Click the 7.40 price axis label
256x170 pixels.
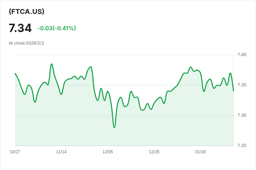point(242,55)
